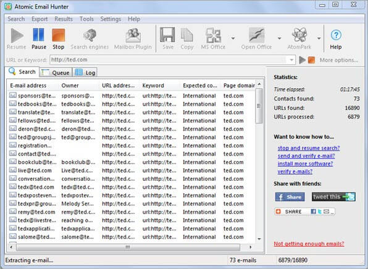Open the Results menu

point(64,19)
